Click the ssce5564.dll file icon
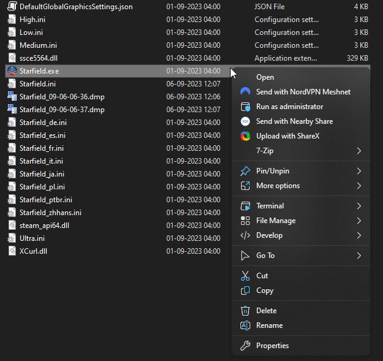 coord(12,58)
